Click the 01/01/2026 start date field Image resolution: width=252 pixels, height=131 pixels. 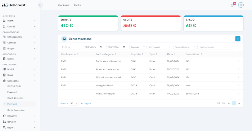94,47
